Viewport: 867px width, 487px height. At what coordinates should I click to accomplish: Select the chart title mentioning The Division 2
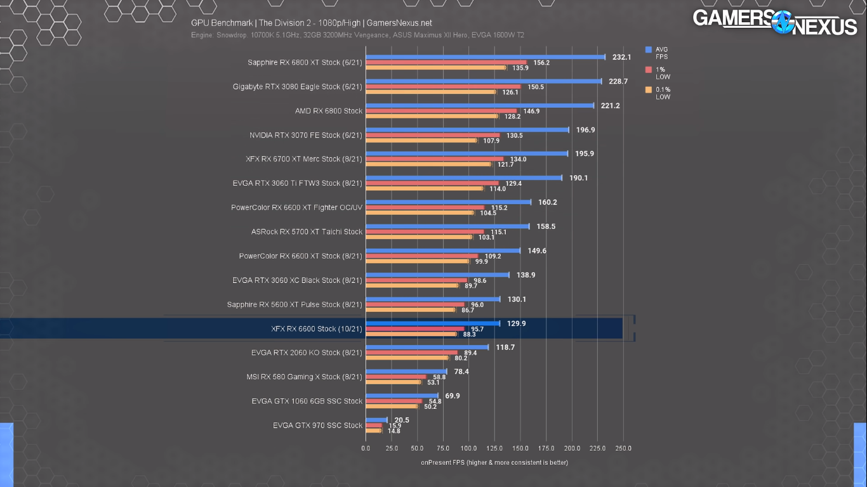312,23
